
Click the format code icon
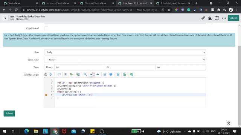[66, 74]
